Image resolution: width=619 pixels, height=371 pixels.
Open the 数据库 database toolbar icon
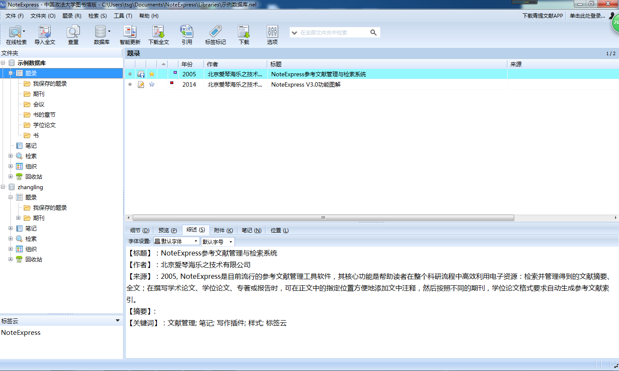click(100, 32)
